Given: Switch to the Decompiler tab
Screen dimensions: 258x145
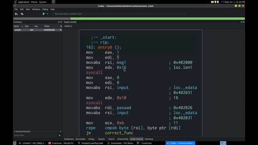Looking at the screenshot, I should tap(81, 139).
